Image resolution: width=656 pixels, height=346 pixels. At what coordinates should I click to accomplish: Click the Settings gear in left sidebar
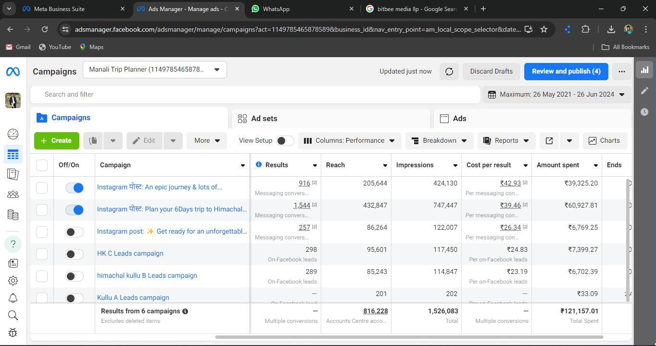pos(13,281)
